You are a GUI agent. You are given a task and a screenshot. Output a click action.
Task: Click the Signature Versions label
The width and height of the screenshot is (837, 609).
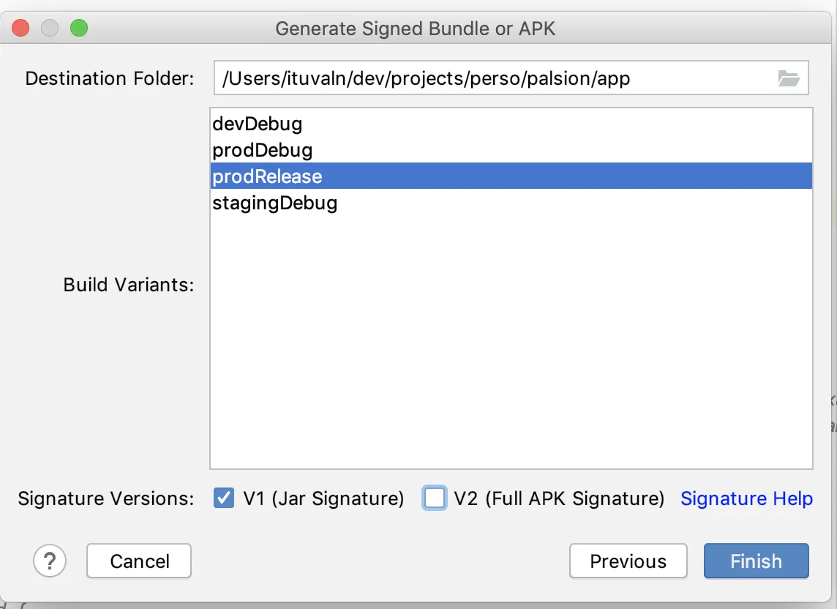coord(106,499)
